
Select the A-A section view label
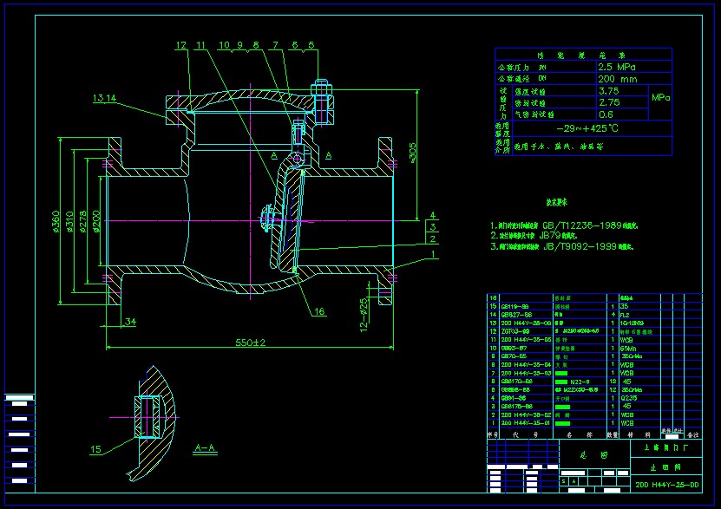click(x=205, y=447)
